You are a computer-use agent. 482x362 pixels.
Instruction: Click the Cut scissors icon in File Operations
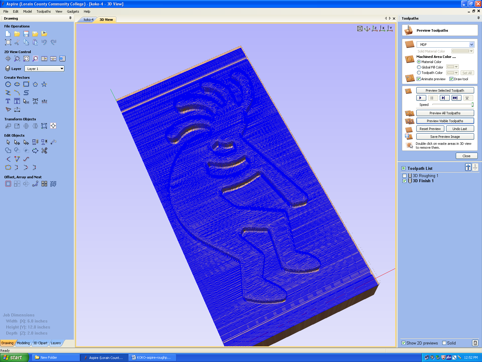[17, 42]
